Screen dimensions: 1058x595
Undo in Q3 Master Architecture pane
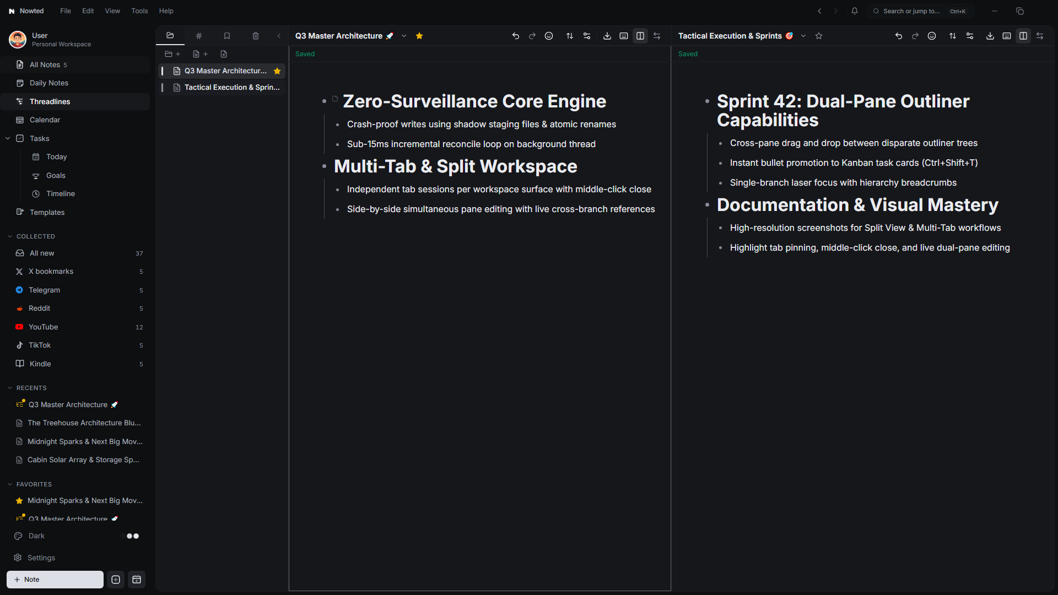tap(516, 36)
